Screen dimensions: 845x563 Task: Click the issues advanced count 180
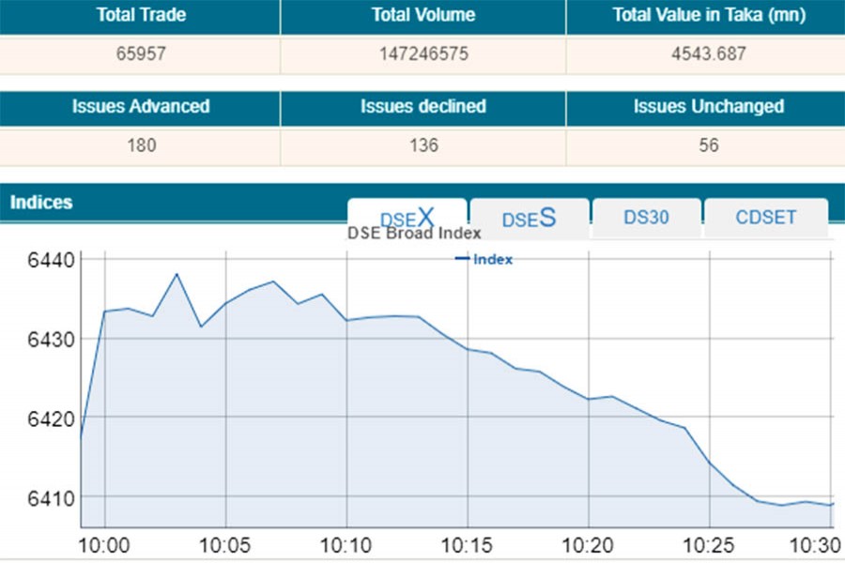coord(140,145)
